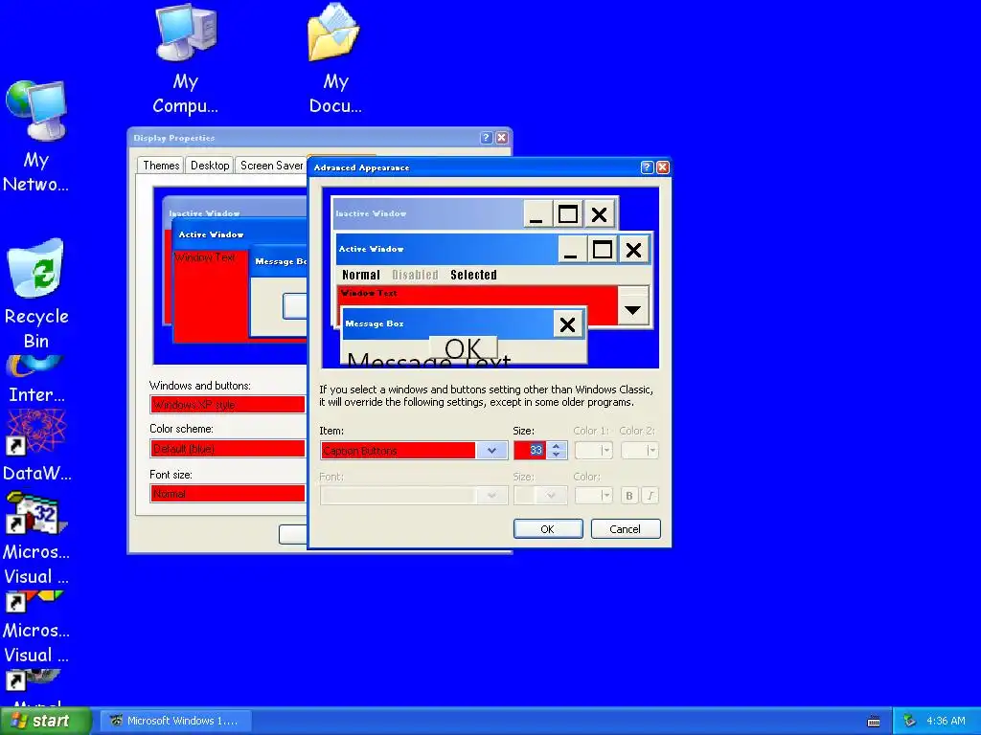The image size is (981, 735).
Task: Open the disabled Font dropdown
Action: tap(413, 495)
